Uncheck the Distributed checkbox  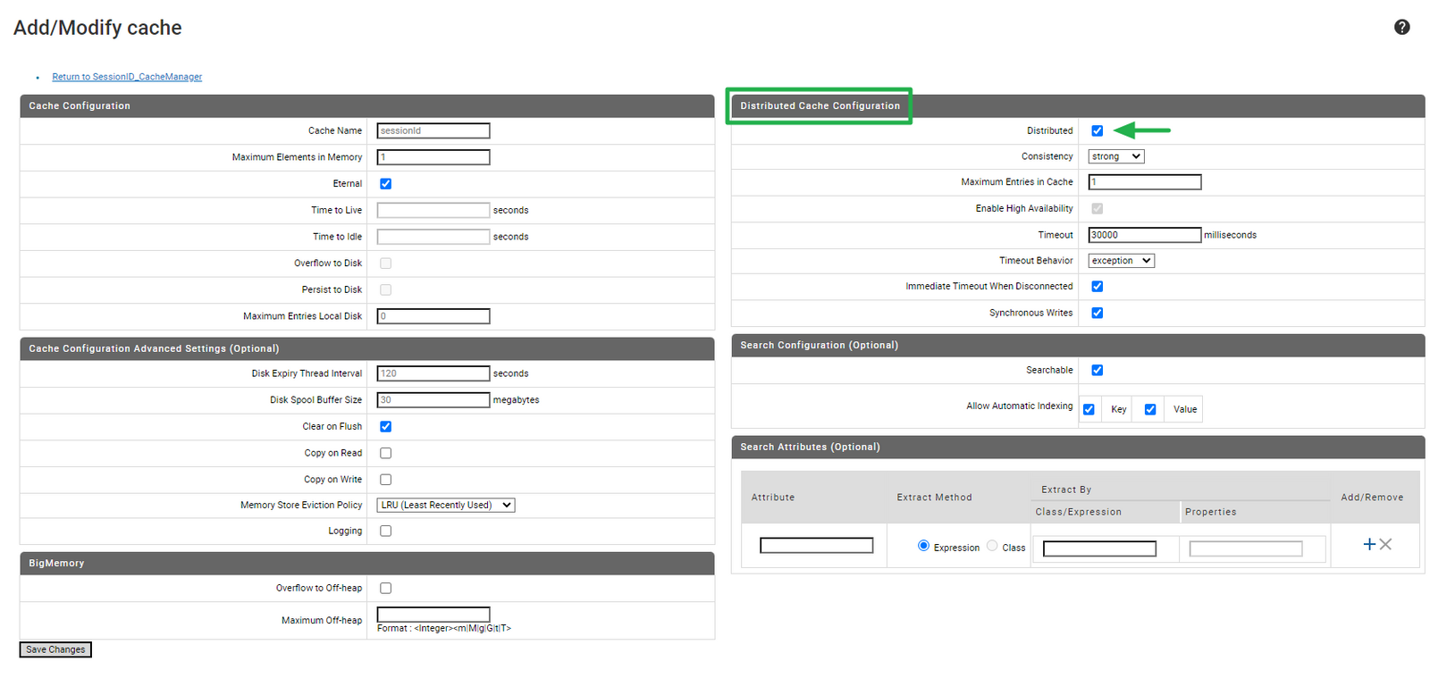tap(1097, 130)
